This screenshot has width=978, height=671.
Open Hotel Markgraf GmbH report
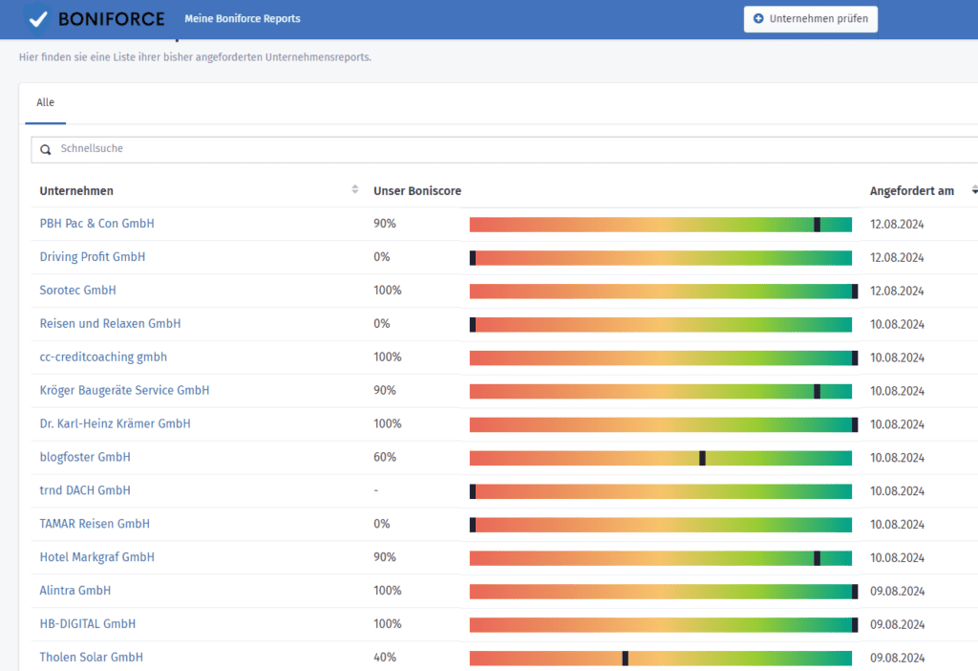[97, 556]
